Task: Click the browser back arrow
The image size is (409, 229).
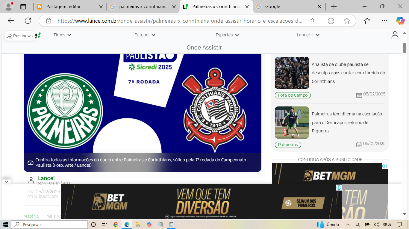Action: point(11,21)
